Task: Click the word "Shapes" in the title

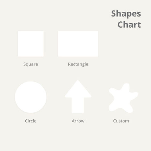Action: (x=126, y=14)
